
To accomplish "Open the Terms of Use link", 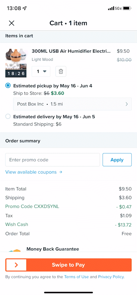I will [76, 277].
